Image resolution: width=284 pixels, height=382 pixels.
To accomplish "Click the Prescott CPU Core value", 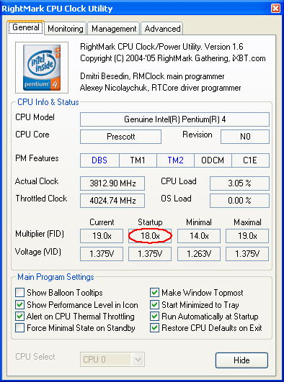I will pyautogui.click(x=120, y=137).
